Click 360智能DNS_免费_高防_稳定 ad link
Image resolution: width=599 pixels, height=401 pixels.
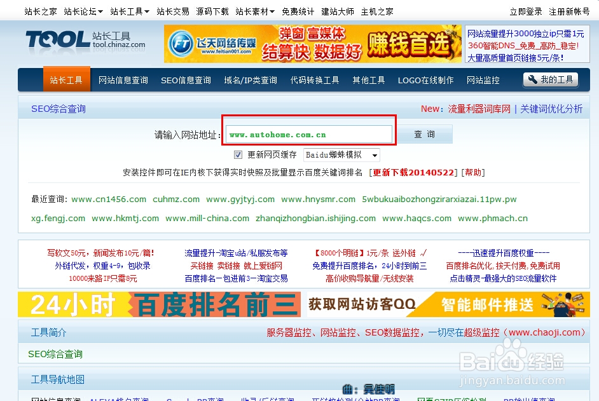(523, 46)
